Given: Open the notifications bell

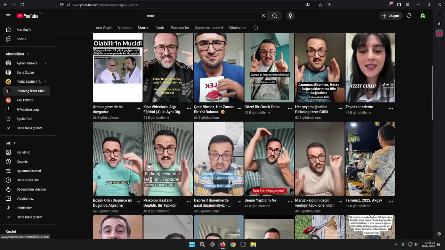Looking at the screenshot, I should [409, 16].
